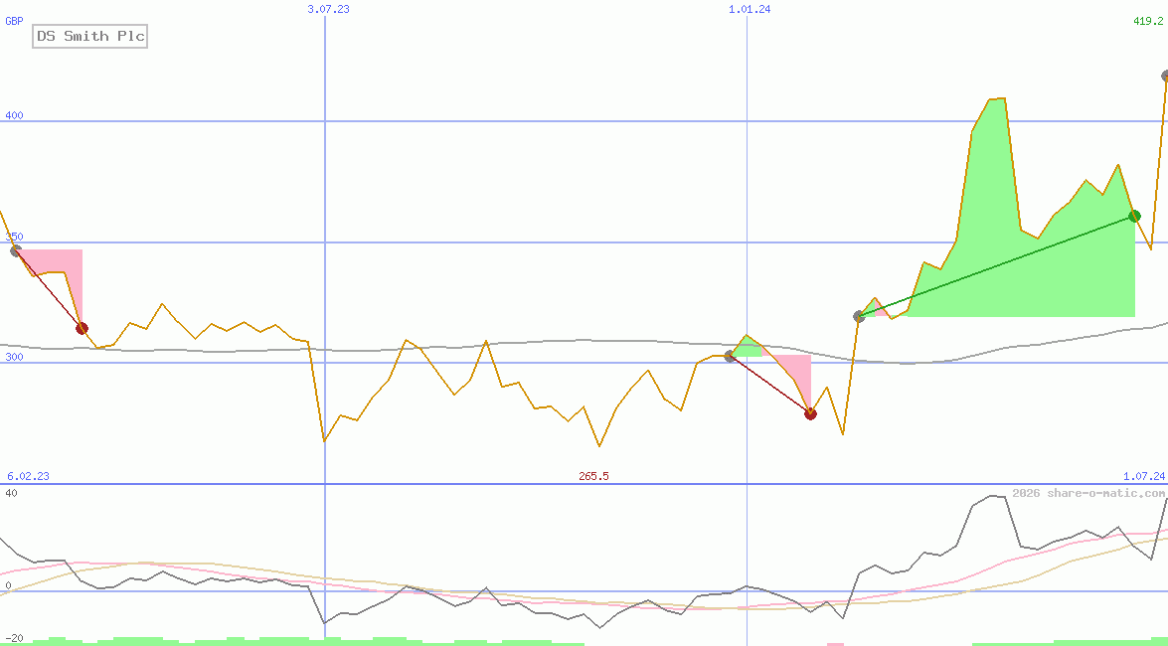Click the gray entry marker at the chart's left edge
This screenshot has height=646, width=1168.
tap(15, 250)
